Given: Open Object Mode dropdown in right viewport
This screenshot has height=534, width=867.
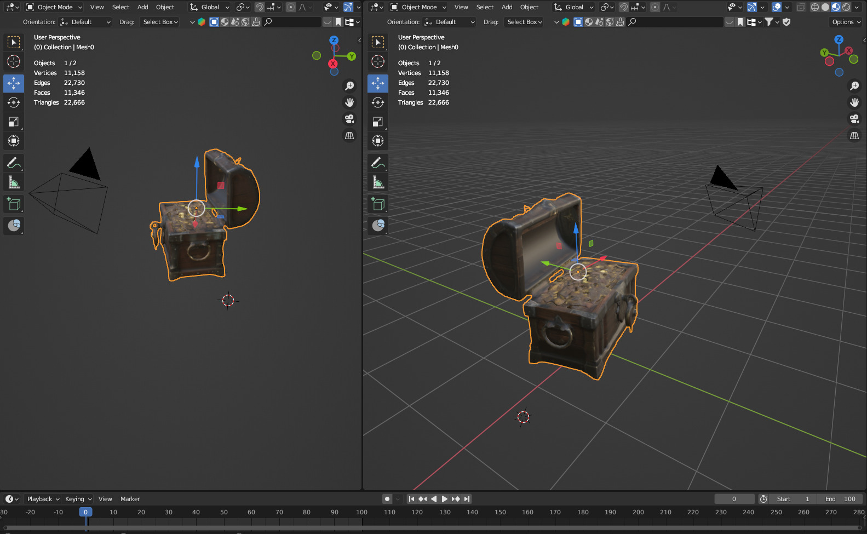Looking at the screenshot, I should tap(418, 7).
